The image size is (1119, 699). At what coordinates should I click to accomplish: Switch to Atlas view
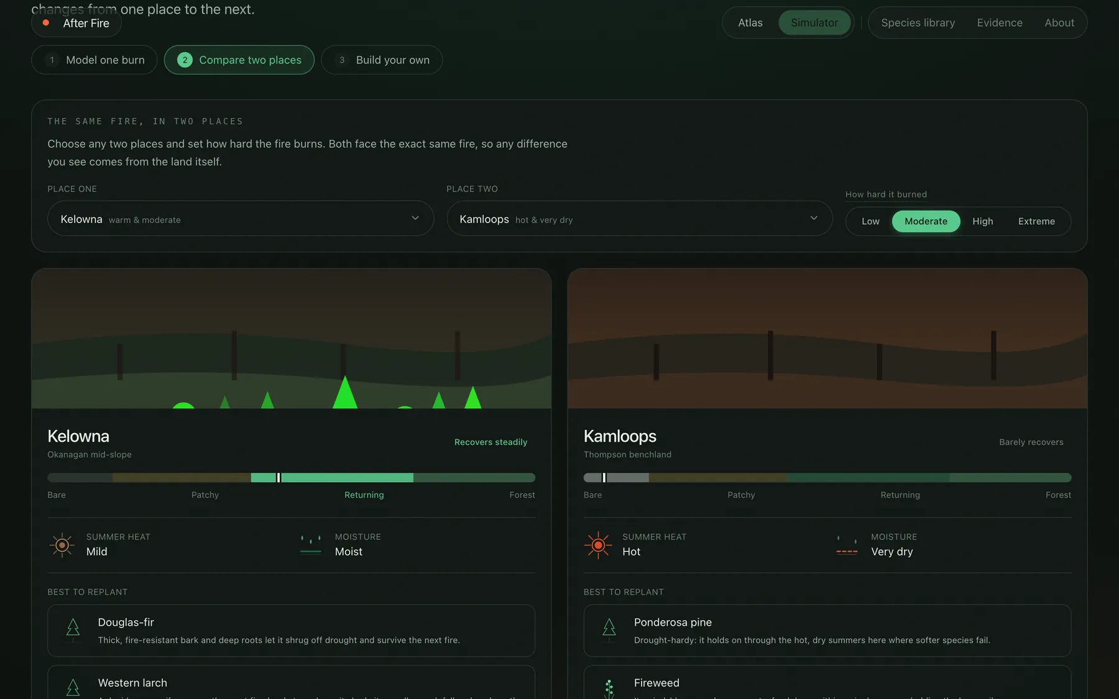click(x=750, y=22)
